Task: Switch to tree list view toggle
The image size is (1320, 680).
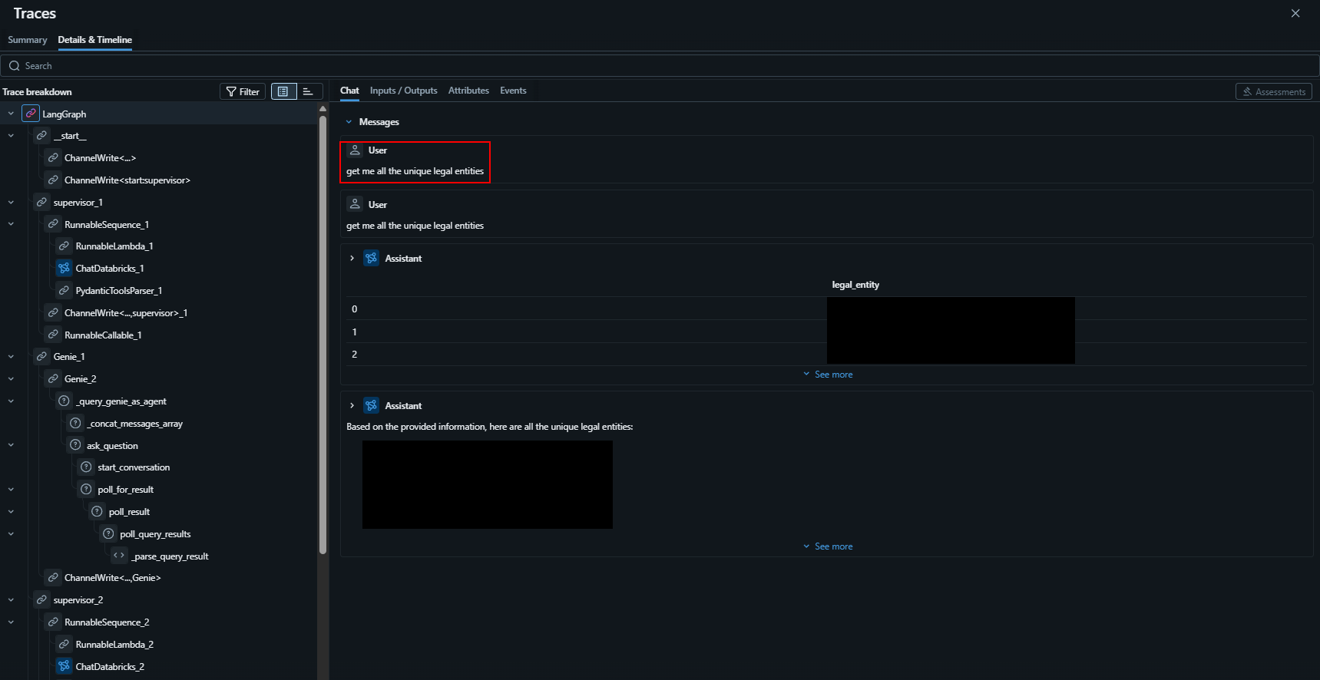Action: pos(283,91)
